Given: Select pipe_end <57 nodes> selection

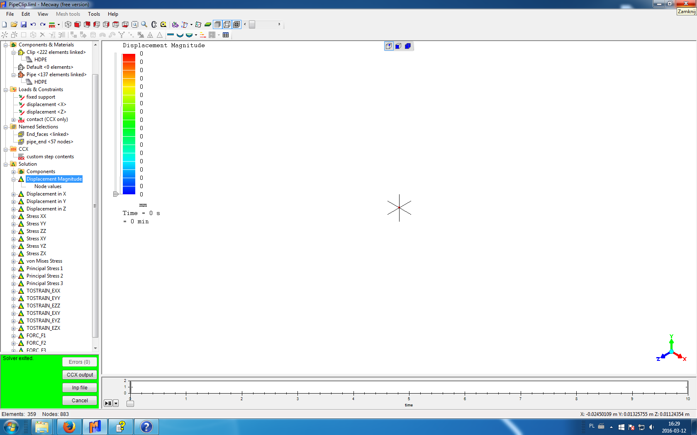Looking at the screenshot, I should 50,142.
